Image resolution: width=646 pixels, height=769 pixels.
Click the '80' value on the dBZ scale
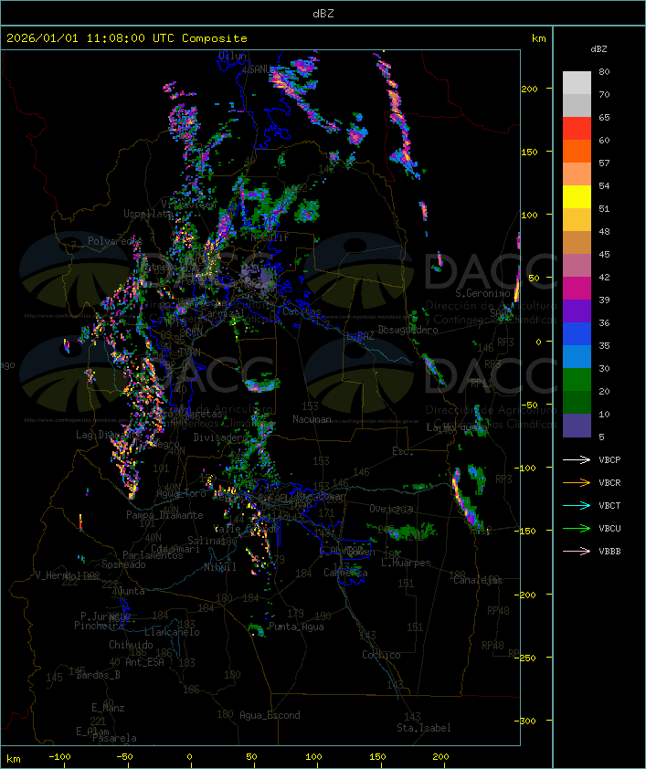tap(604, 71)
